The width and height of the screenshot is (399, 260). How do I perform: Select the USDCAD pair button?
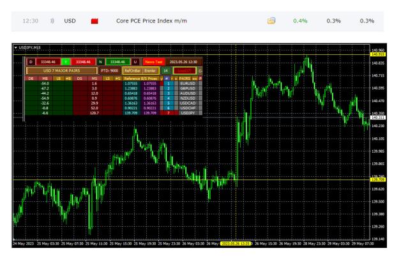(188, 103)
